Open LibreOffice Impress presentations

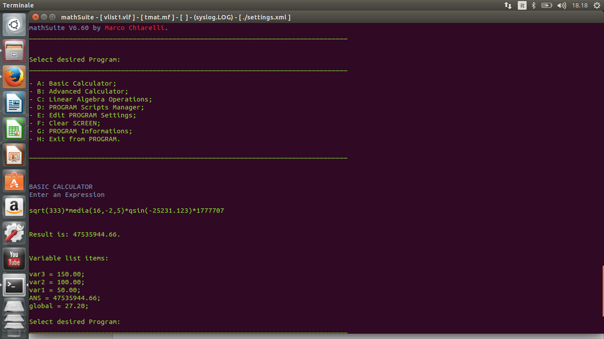pyautogui.click(x=14, y=155)
